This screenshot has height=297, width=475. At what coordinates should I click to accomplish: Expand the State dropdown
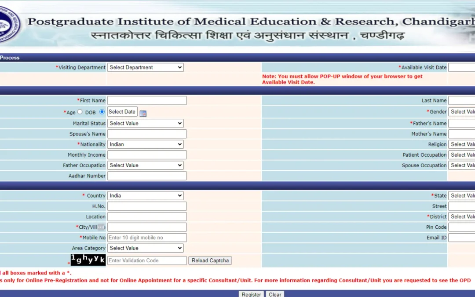pyautogui.click(x=462, y=195)
